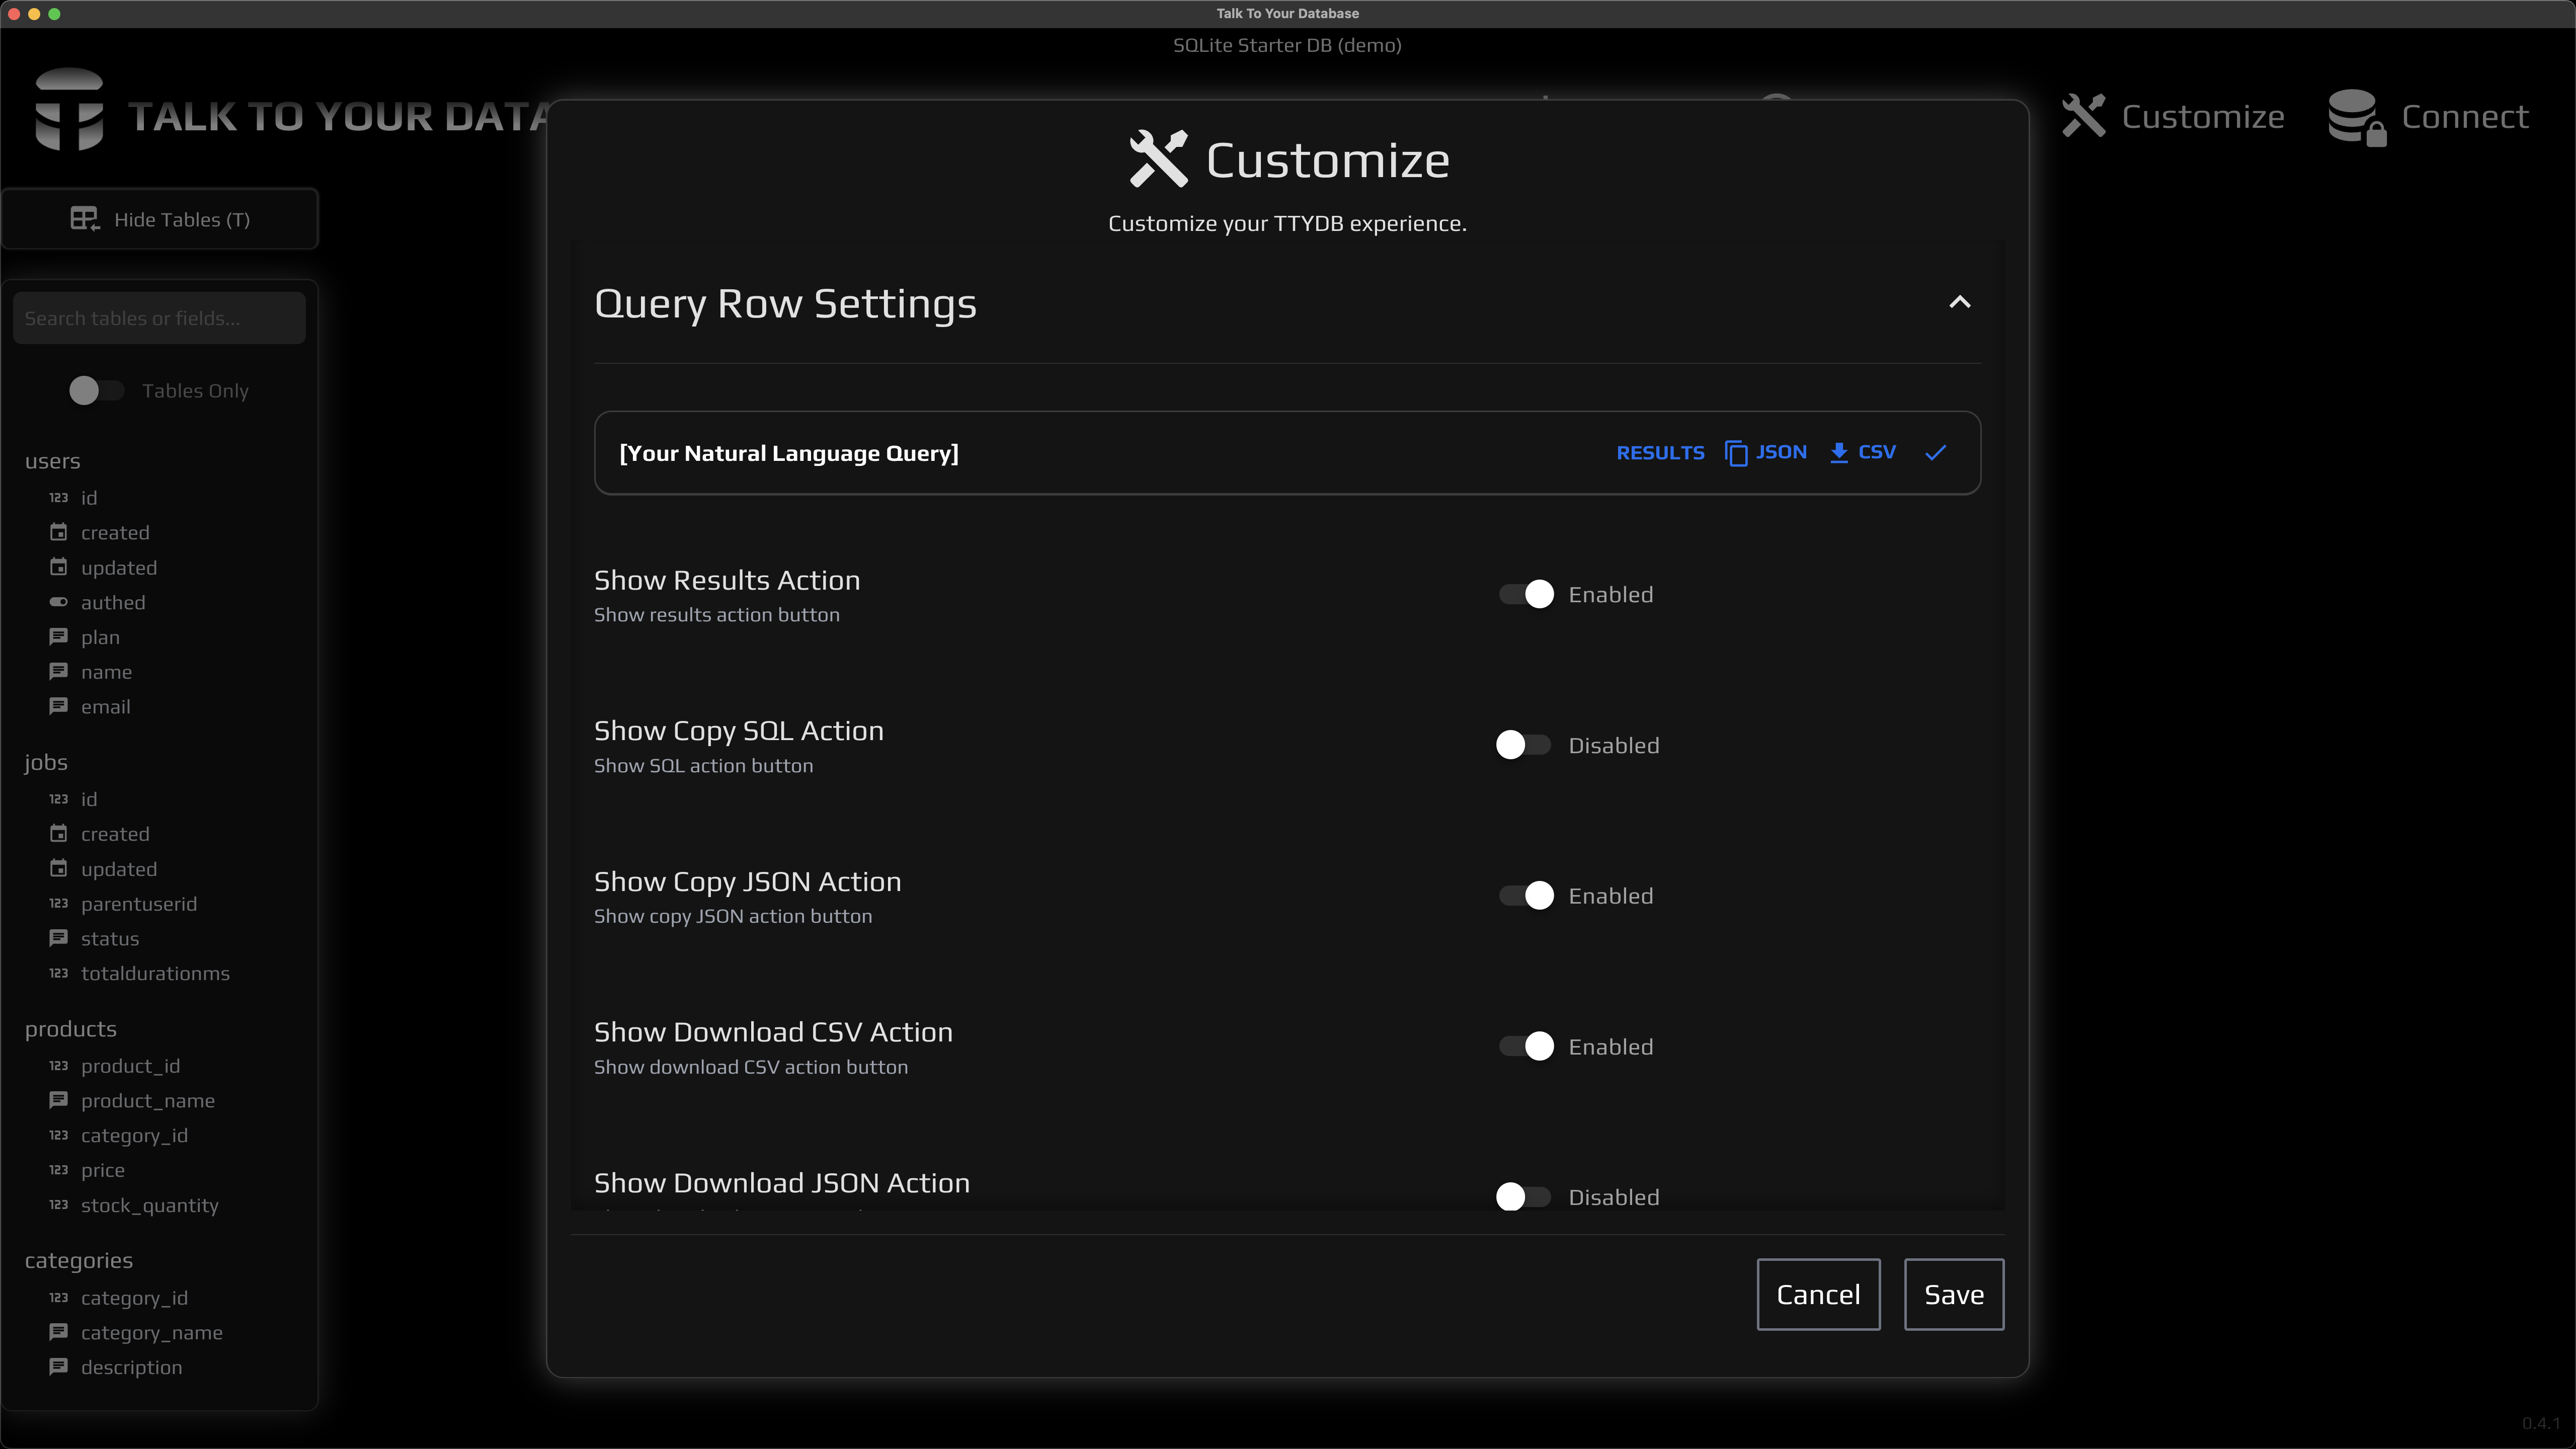This screenshot has width=2576, height=1449.
Task: Enable Show Download JSON Action switch
Action: (x=1523, y=1196)
